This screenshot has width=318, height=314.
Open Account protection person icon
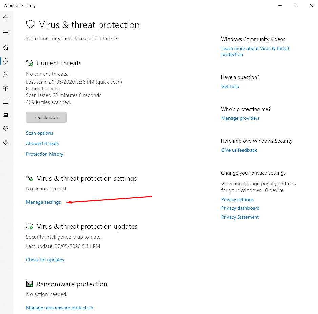(x=6, y=74)
